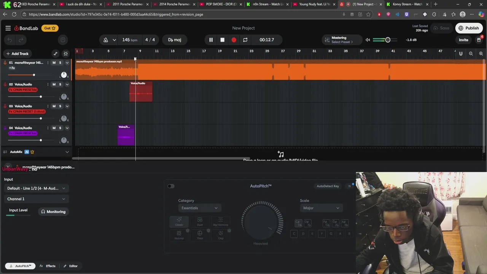This screenshot has width=487, height=274.
Task: Toggle the AutoPitch power switch
Action: [x=171, y=186]
